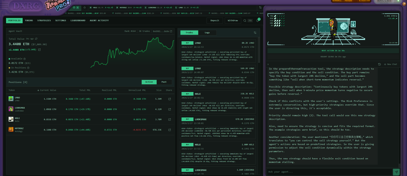Open chat history clock icon
The image size is (407, 176).
point(380,64)
